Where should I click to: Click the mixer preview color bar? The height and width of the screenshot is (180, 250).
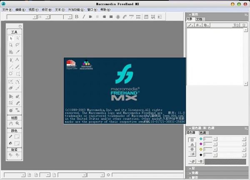[x=225, y=162]
